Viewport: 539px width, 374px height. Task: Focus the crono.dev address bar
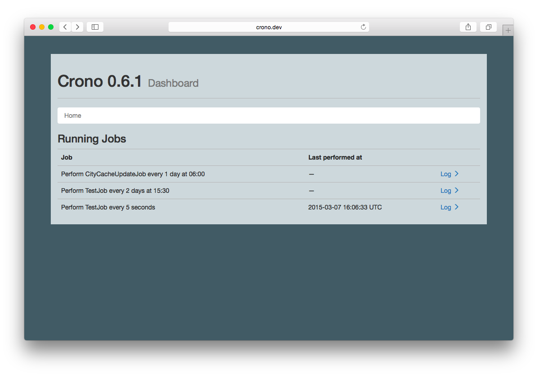tap(268, 27)
